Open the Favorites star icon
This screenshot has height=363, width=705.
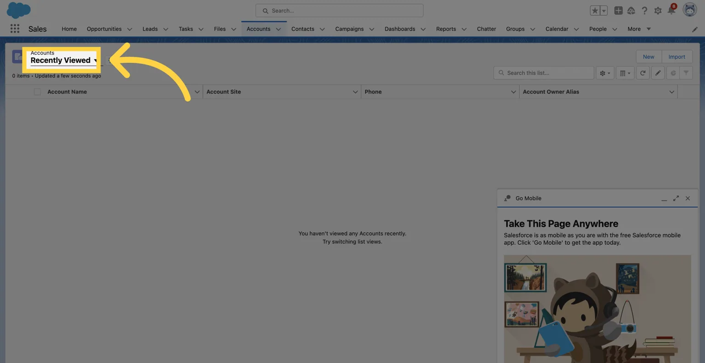595,11
